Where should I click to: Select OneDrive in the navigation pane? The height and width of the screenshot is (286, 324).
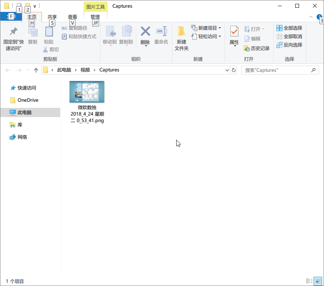click(24, 100)
